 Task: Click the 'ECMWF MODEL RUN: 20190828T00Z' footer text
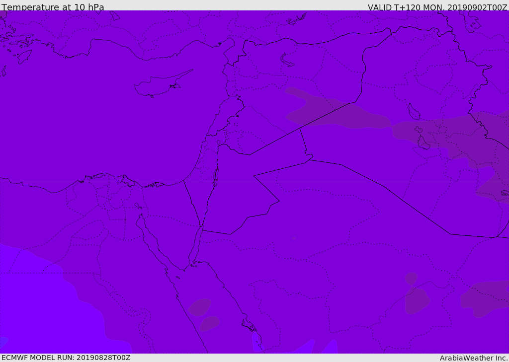pyautogui.click(x=66, y=358)
